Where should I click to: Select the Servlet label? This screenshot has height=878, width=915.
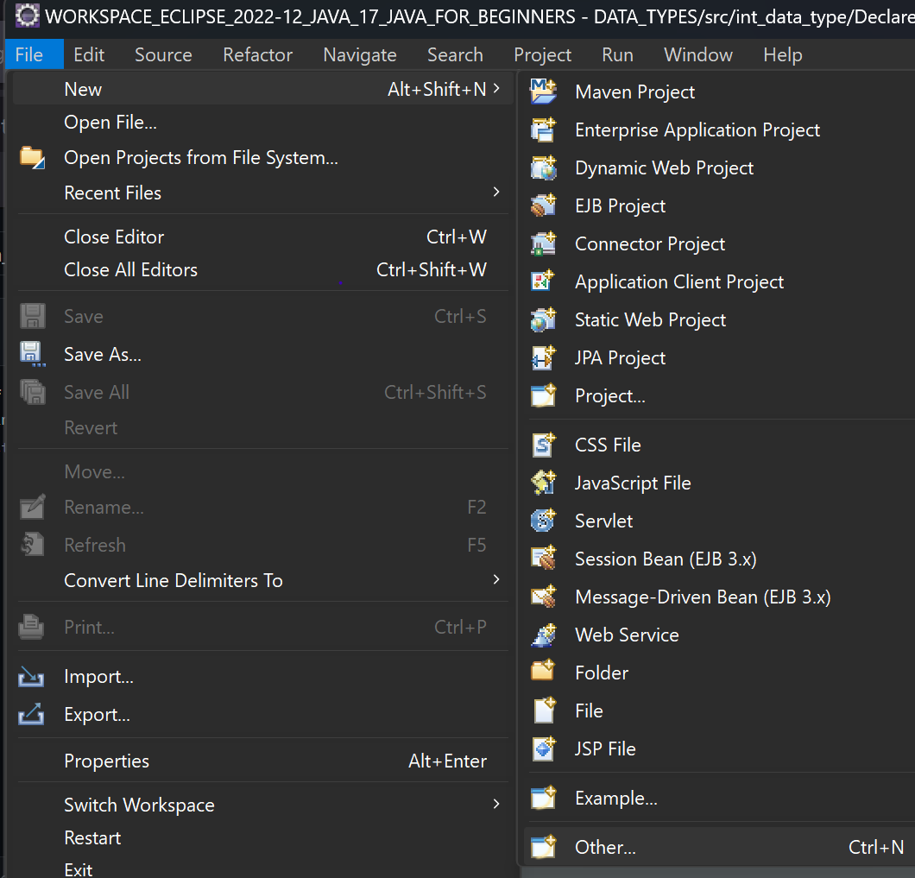[x=603, y=521]
